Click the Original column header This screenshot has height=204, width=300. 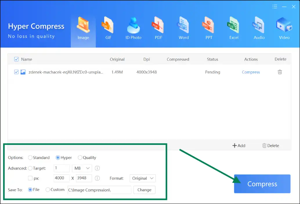[x=117, y=59]
